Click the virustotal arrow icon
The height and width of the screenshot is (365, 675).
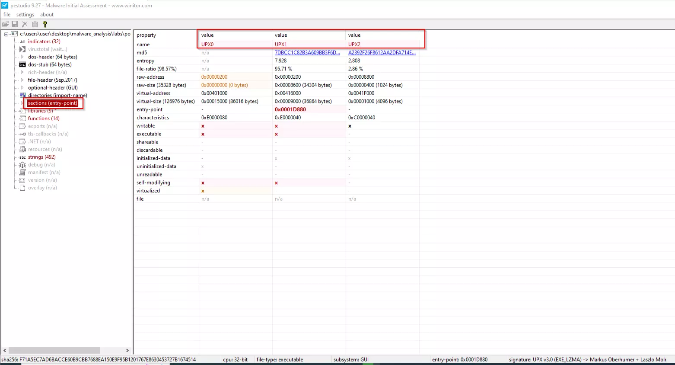pyautogui.click(x=22, y=49)
